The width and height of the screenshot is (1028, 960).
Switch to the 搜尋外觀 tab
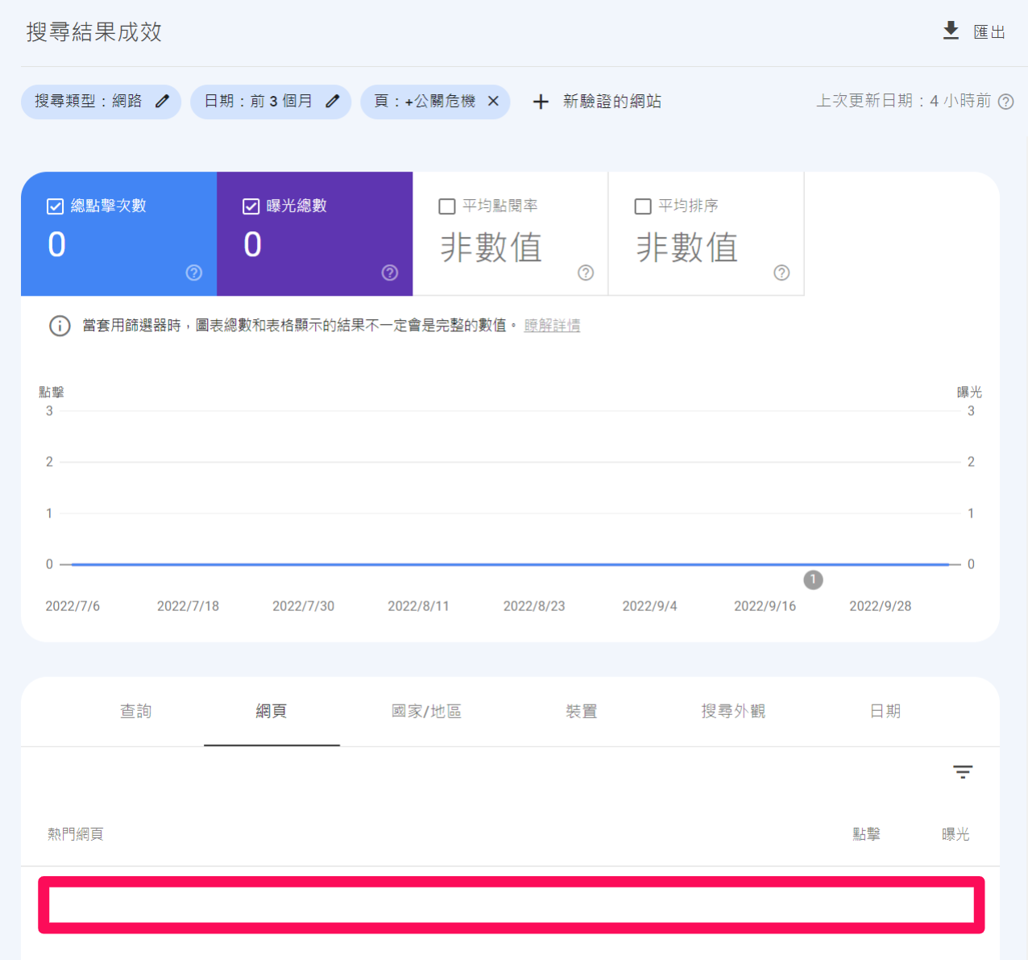733,711
